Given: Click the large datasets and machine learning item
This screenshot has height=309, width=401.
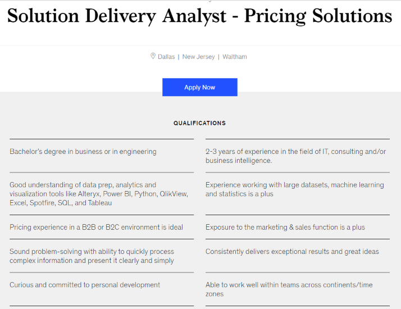Looking at the screenshot, I should (x=295, y=189).
